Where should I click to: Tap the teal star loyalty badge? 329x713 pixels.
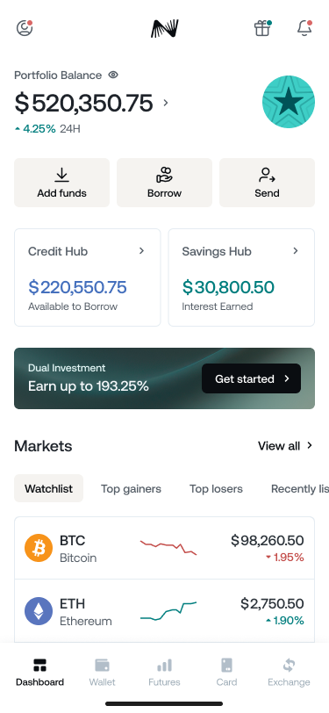(289, 102)
